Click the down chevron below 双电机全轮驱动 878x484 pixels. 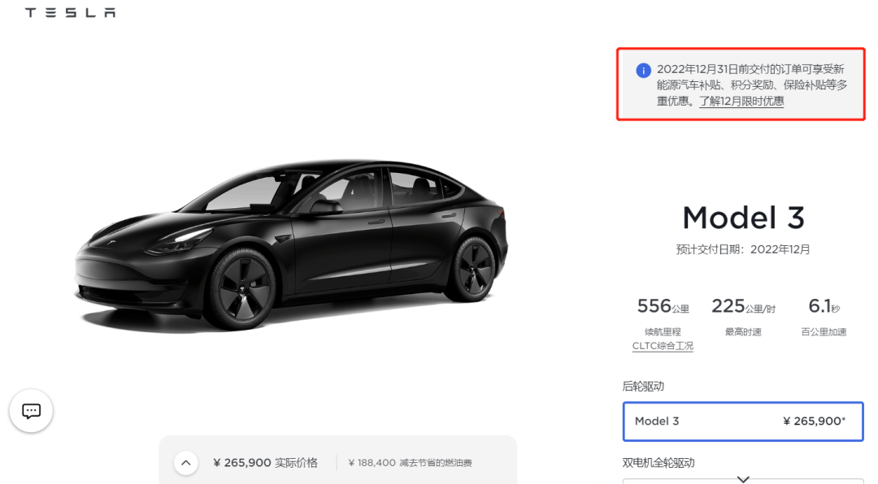point(742,479)
